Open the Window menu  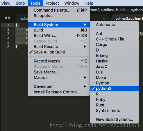coord(72,3)
